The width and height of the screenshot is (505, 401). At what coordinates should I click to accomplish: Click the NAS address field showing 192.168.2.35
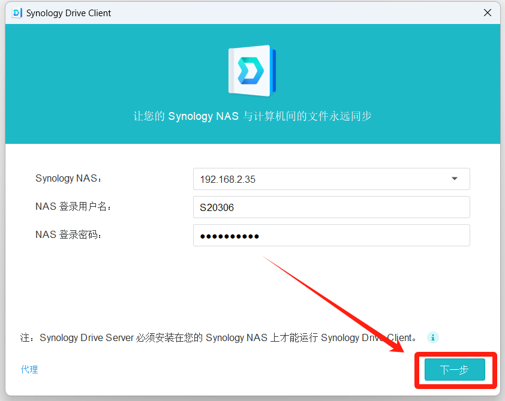click(x=318, y=179)
